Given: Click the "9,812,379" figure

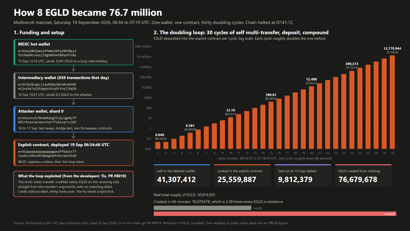Looking at the screenshot, I should pos(295,179).
